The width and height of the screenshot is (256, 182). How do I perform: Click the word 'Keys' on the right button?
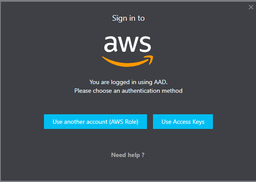point(198,122)
